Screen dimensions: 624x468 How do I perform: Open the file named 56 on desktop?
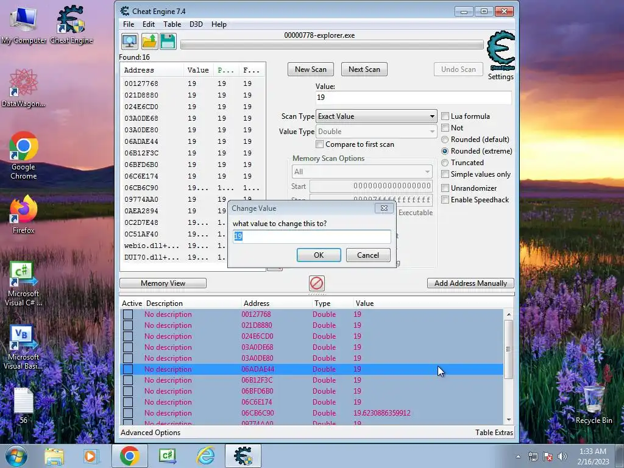click(x=24, y=405)
